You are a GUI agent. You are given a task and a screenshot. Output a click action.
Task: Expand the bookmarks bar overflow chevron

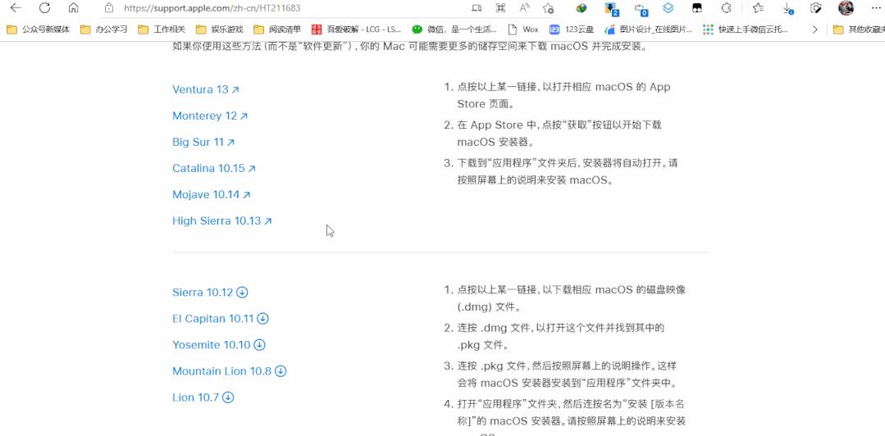[814, 30]
